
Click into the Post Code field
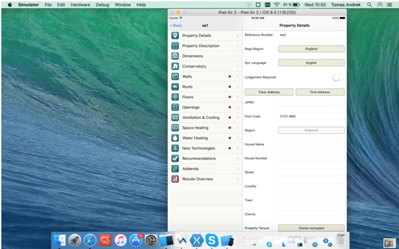[311, 116]
